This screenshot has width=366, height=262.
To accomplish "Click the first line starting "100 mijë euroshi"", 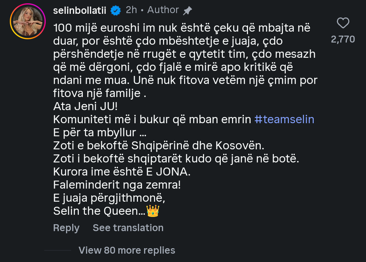I will click(x=182, y=28).
